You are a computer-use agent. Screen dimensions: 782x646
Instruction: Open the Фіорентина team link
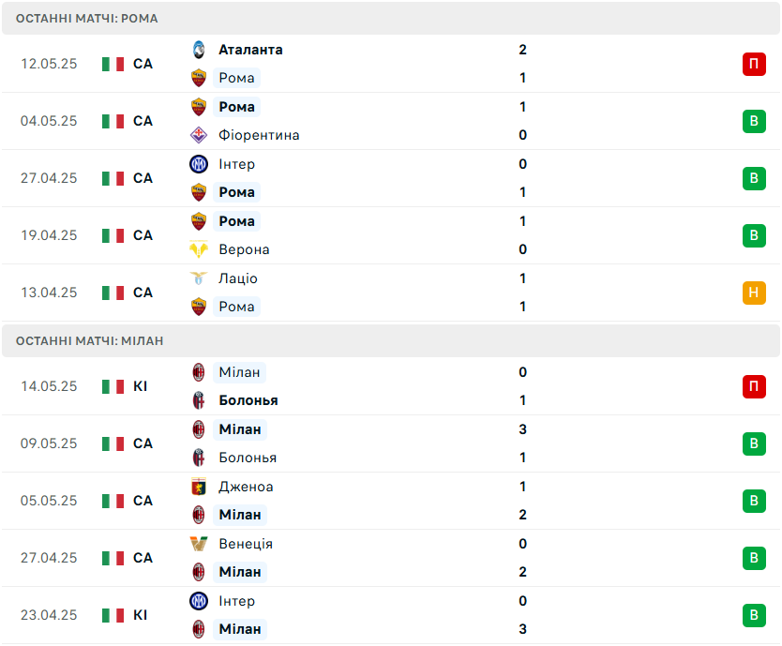259,135
